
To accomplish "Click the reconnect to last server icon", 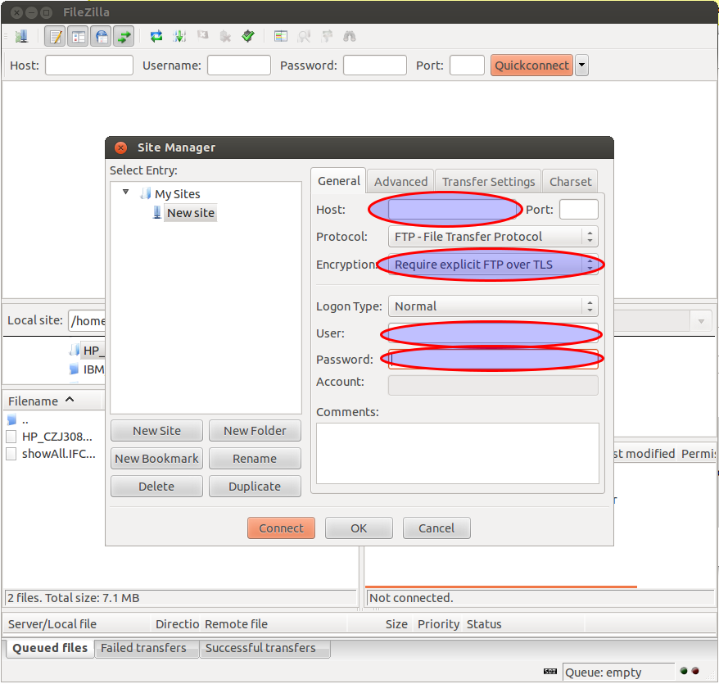I will click(x=248, y=36).
